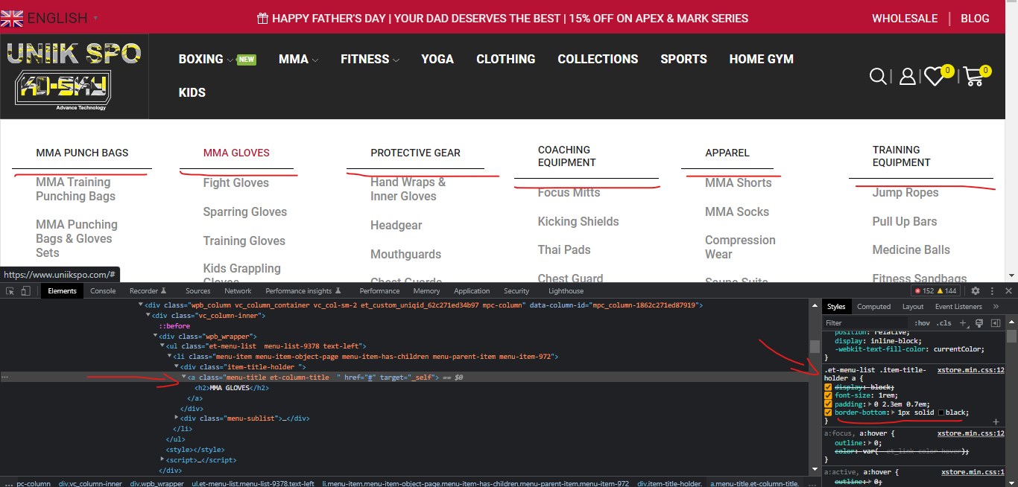
Task: Click the plus icon to insert style property
Action: coord(996,421)
